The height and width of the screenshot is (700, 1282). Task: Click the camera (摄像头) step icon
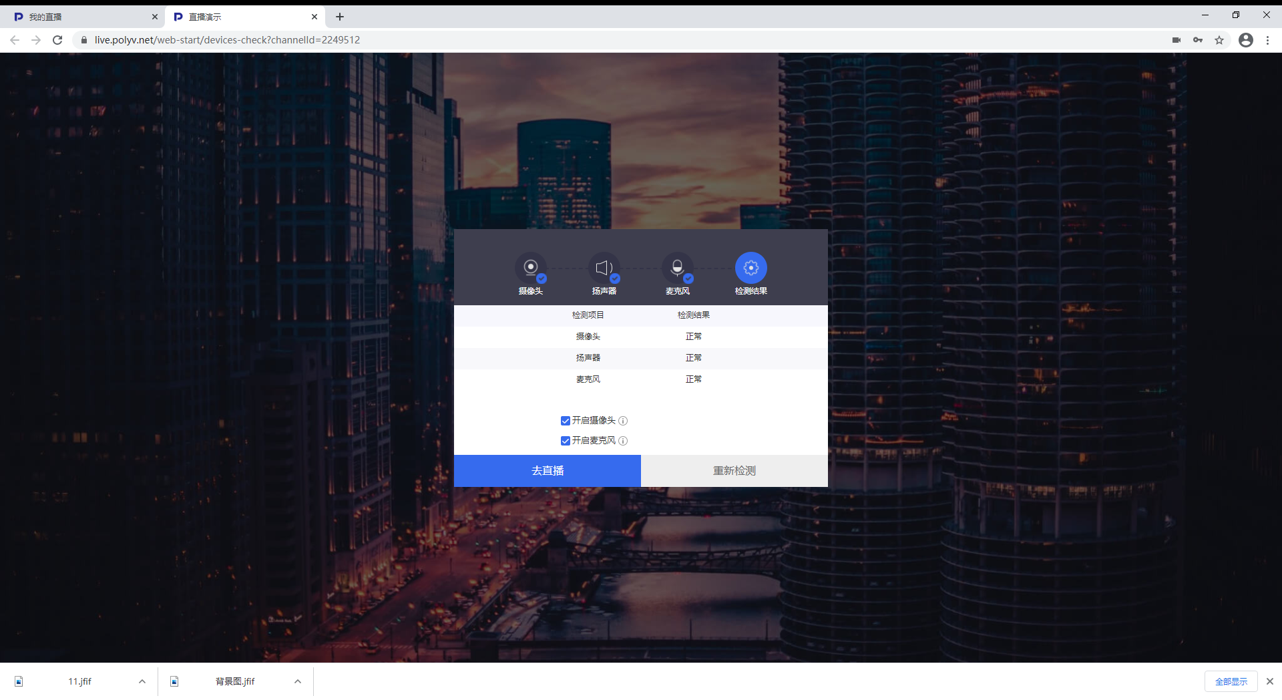[530, 268]
